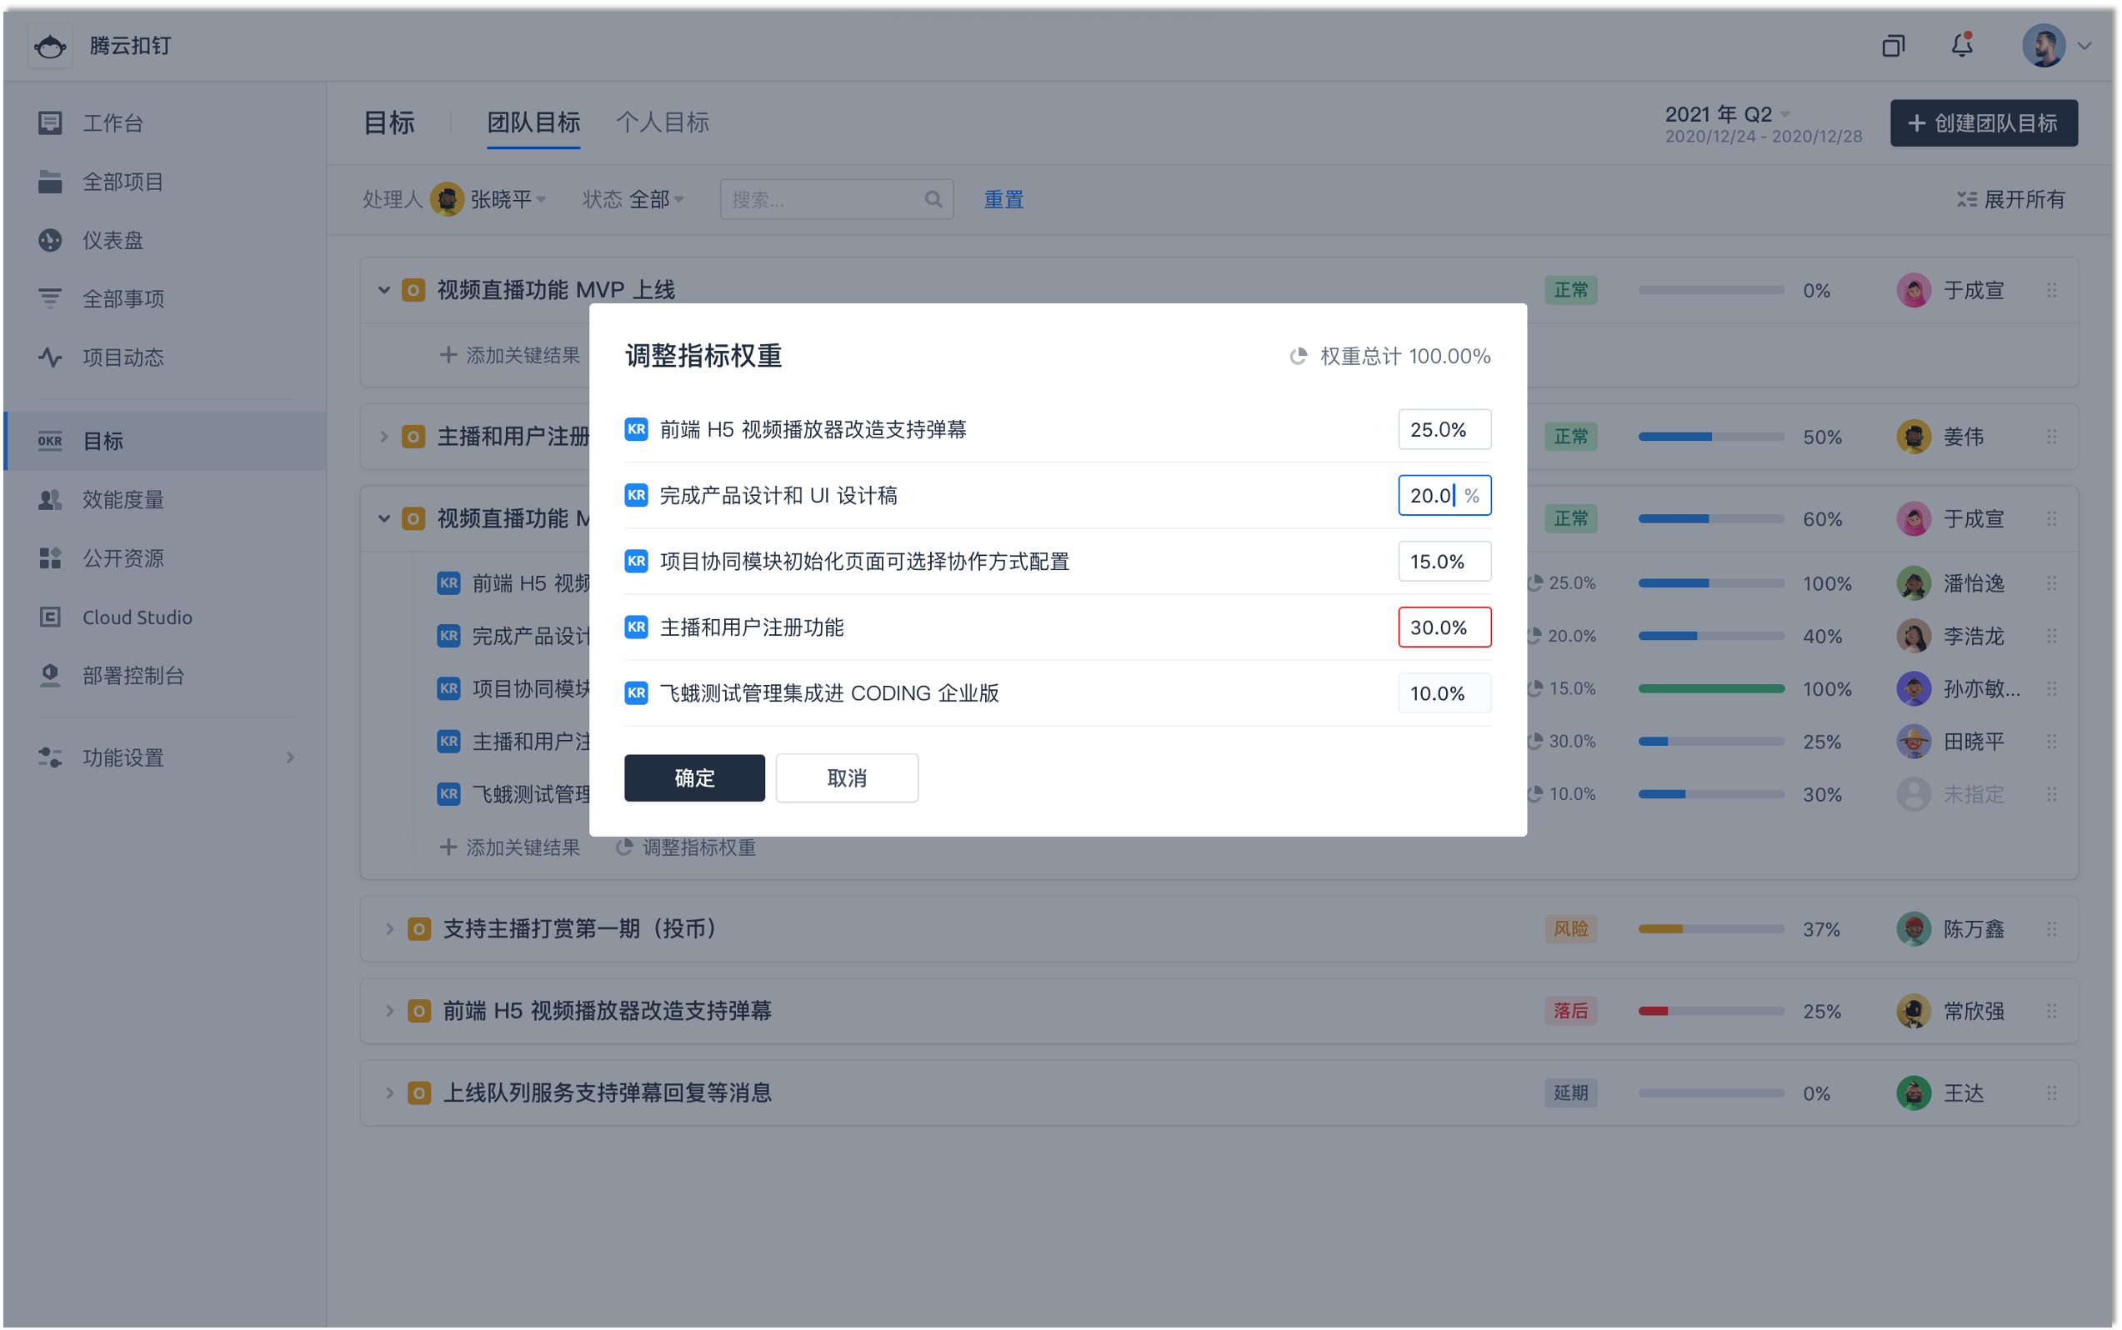The height and width of the screenshot is (1330, 2122).
Task: Switch to the 目标 tab
Action: (x=390, y=122)
